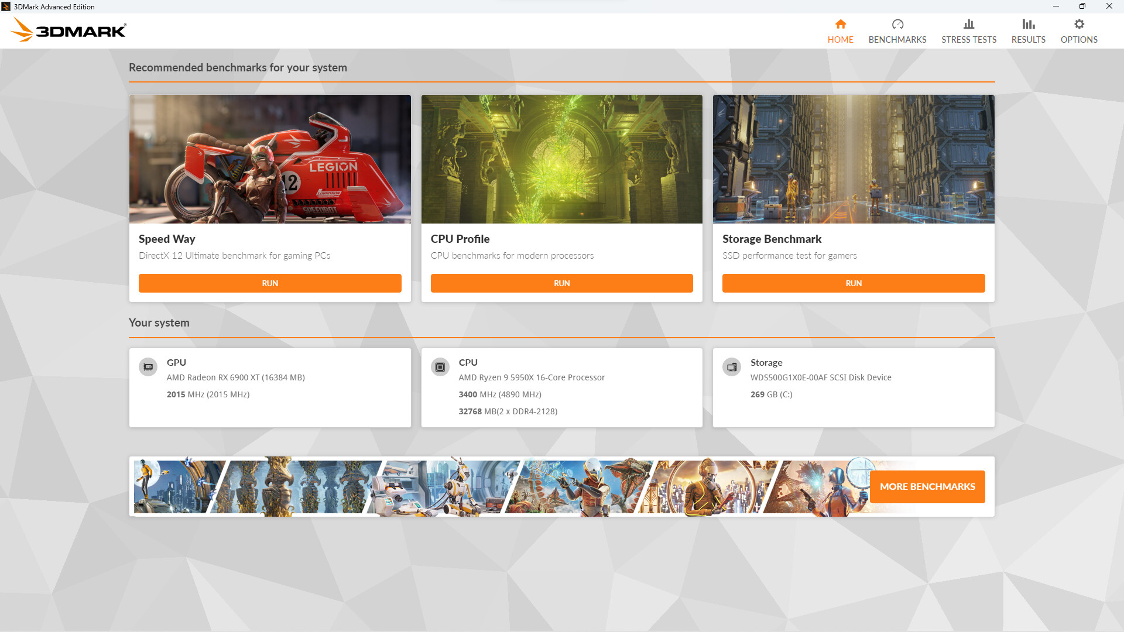Run the Storage Benchmark test
Screen dimensions: 1124x632
click(854, 283)
